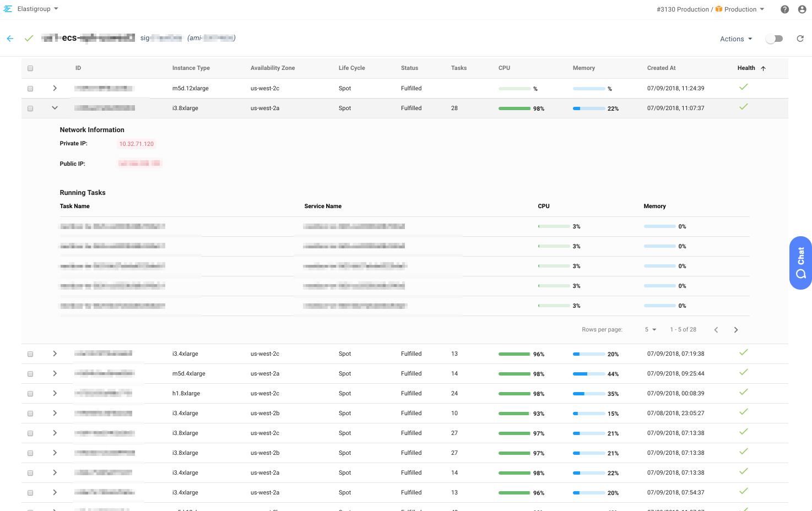
Task: Go to next page of running tasks
Action: [735, 330]
